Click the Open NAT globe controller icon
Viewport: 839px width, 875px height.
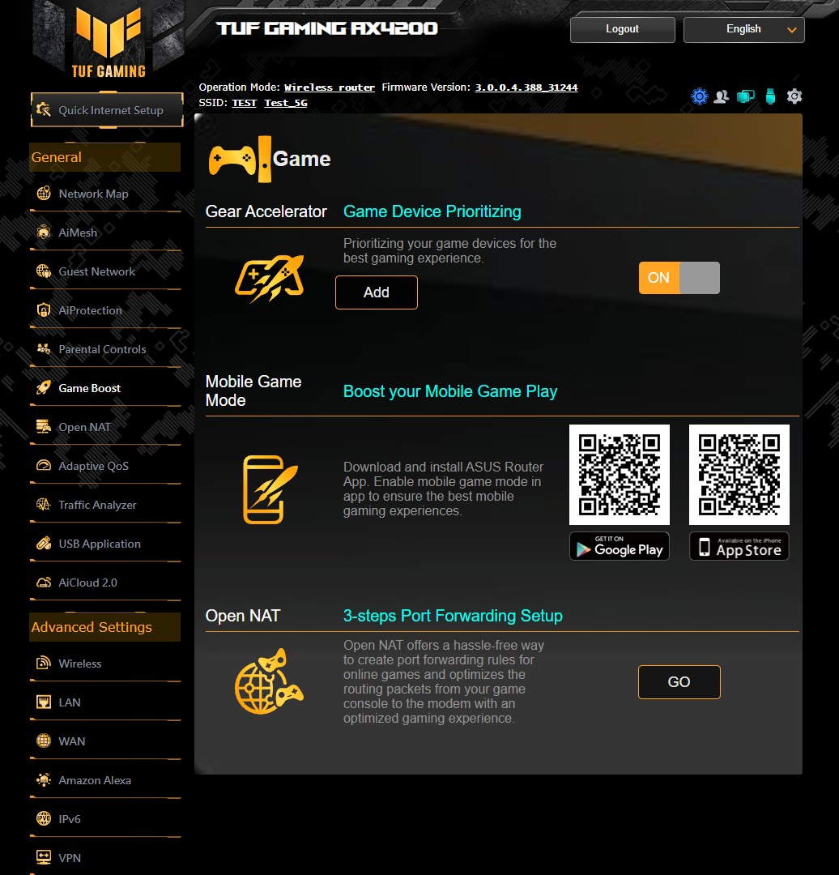[269, 681]
